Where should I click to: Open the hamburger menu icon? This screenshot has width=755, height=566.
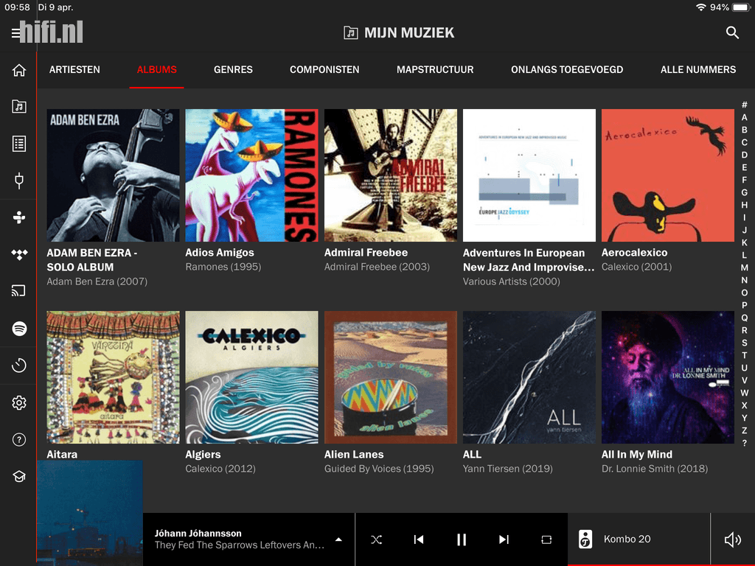(15, 32)
